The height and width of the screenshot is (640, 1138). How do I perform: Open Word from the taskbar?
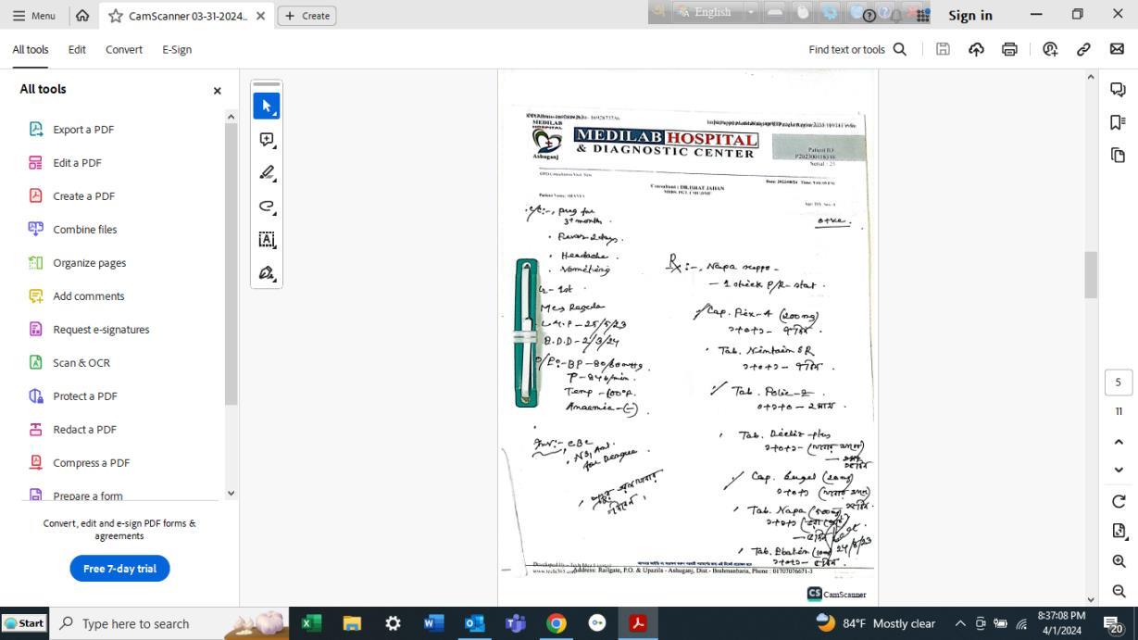tap(433, 623)
